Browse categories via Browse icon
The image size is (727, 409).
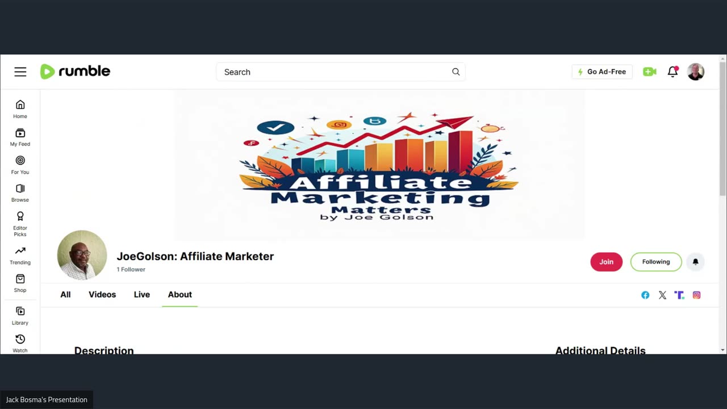point(20,193)
